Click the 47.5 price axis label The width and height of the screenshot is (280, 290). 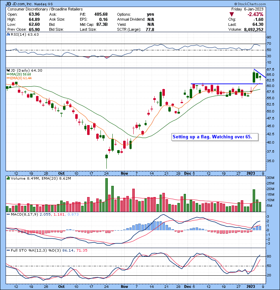tap(270, 118)
